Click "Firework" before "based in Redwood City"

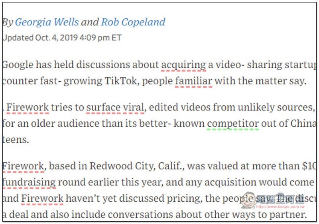pyautogui.click(x=23, y=165)
